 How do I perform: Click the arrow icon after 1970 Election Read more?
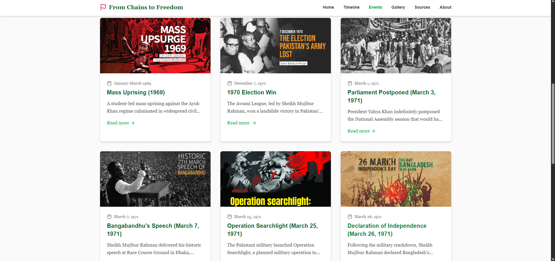click(x=254, y=123)
